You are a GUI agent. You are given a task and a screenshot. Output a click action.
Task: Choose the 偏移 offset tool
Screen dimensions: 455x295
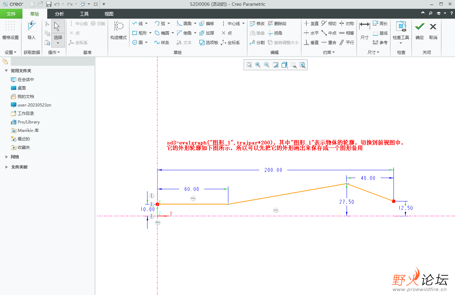tap(207, 23)
